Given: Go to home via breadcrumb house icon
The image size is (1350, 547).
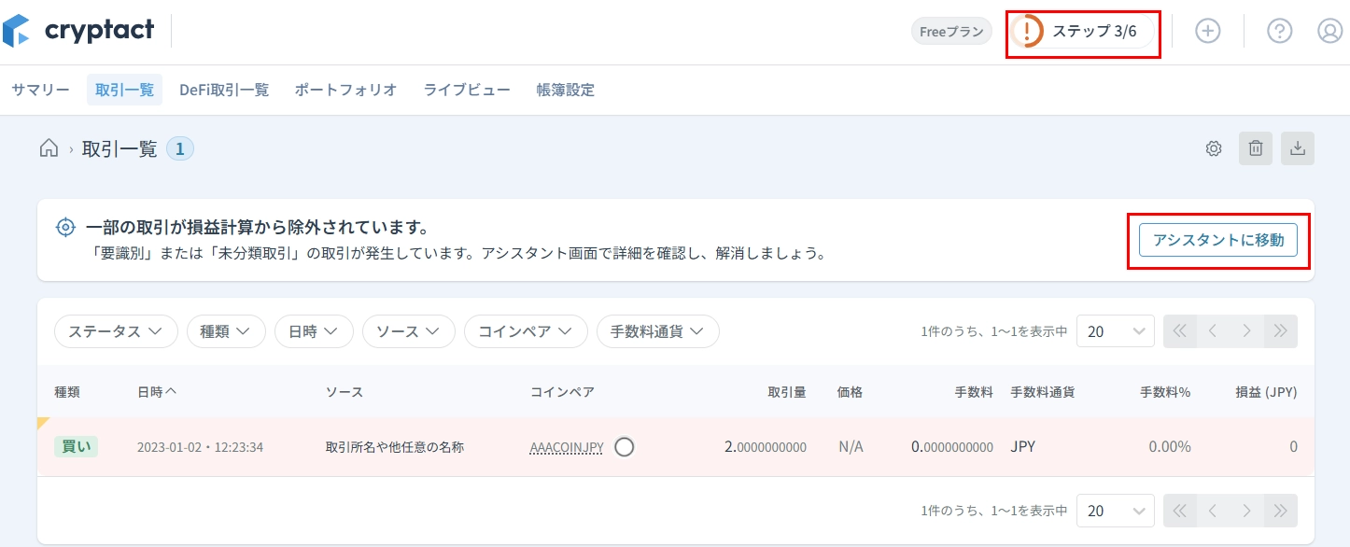Looking at the screenshot, I should pyautogui.click(x=49, y=148).
